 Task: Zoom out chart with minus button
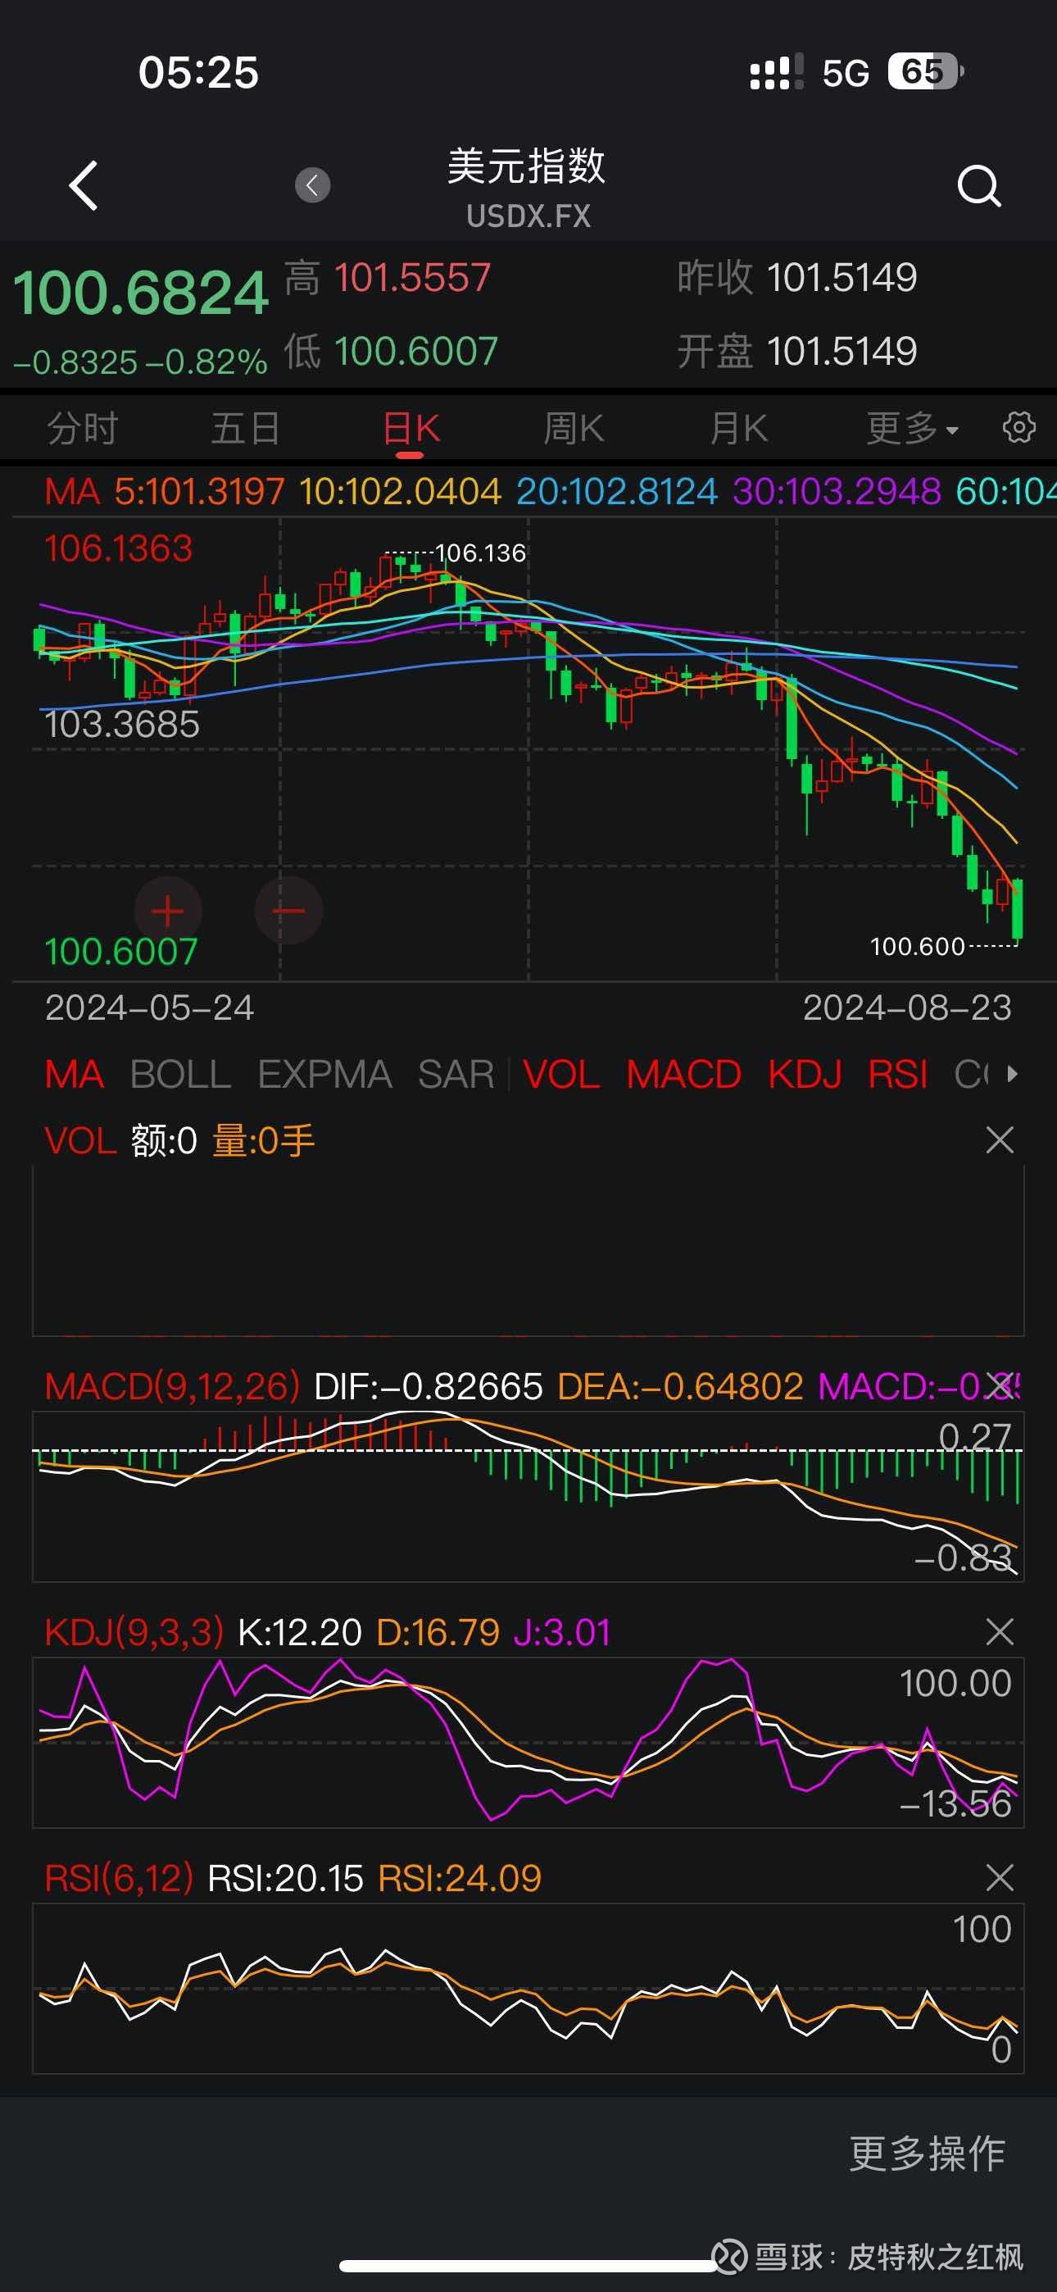click(x=288, y=910)
